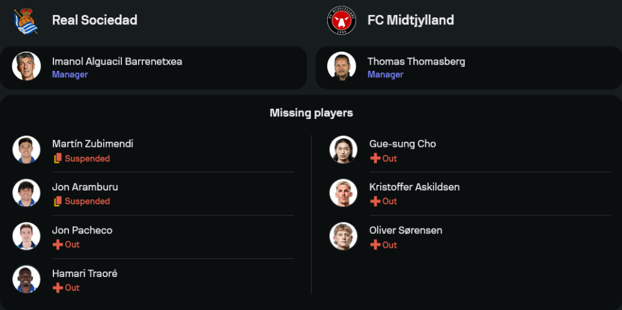Click Kristoffer Askildsen's injury cross icon
Viewport: 622px width, 310px height.
375,202
